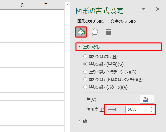Open the Fill & Line paint bucket tab

pyautogui.click(x=81, y=32)
